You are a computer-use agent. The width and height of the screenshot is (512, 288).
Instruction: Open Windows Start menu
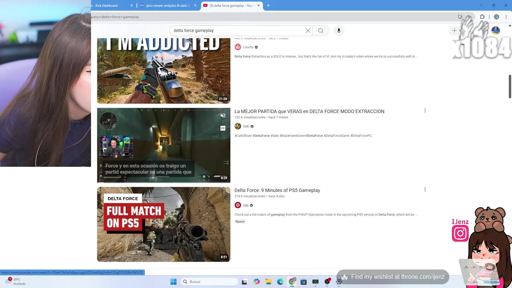(x=173, y=282)
